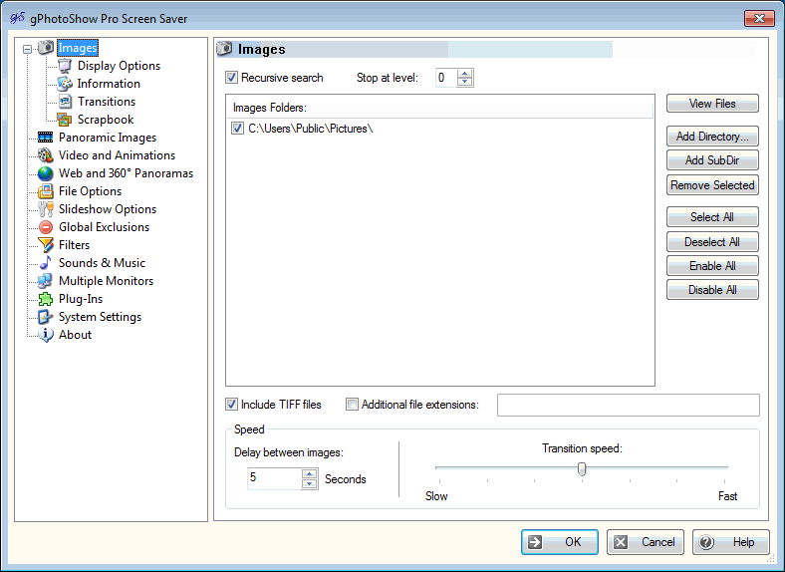Click the Video and Animations reel icon

click(46, 155)
